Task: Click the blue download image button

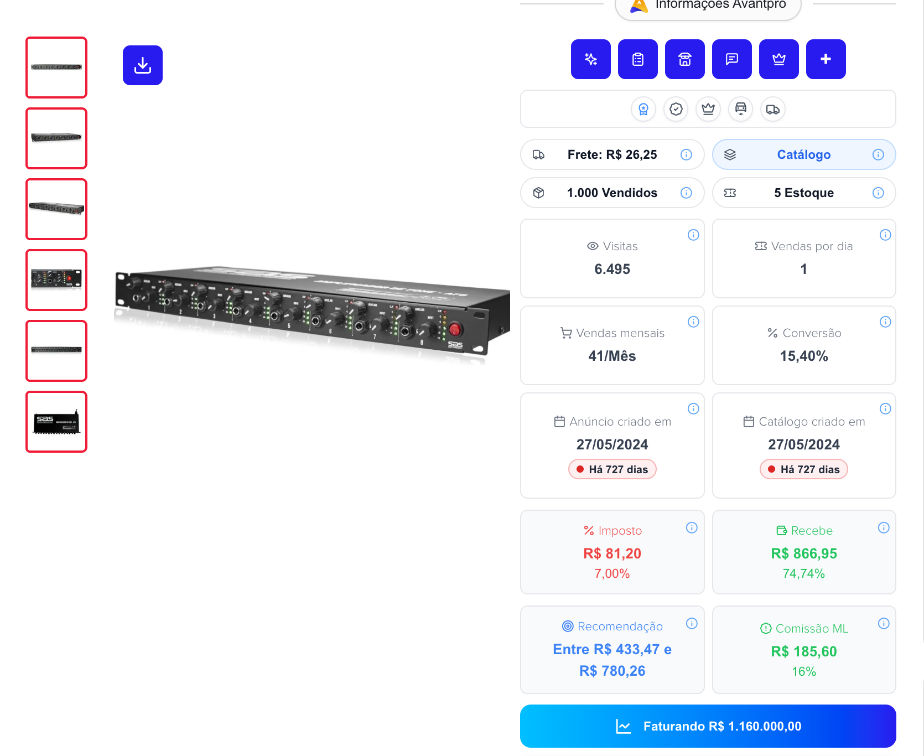Action: pyautogui.click(x=143, y=65)
